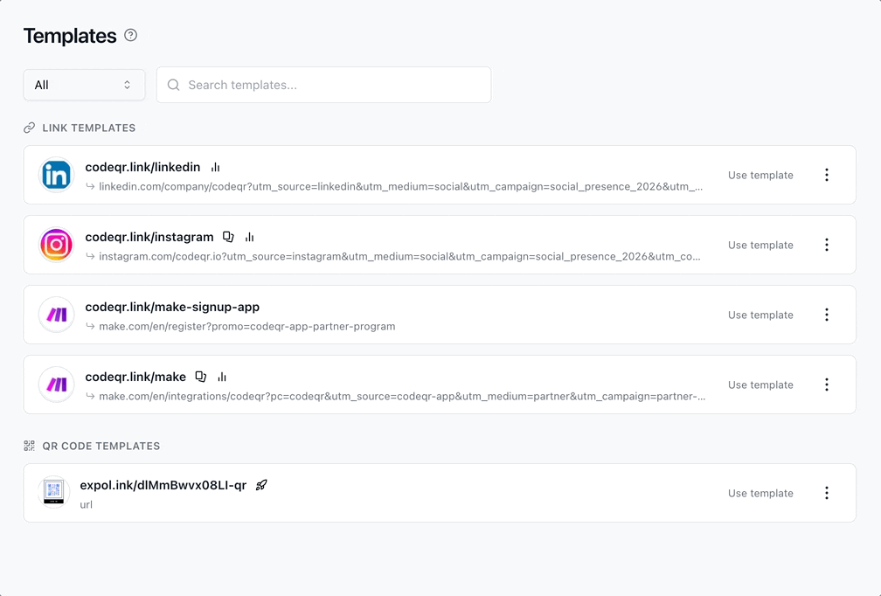Click the QR code template thumbnail

coord(54,492)
